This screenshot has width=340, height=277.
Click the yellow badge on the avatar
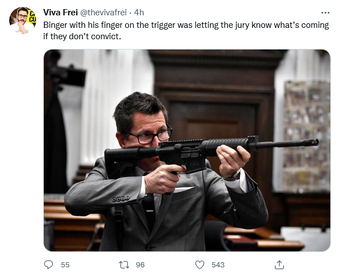click(32, 16)
